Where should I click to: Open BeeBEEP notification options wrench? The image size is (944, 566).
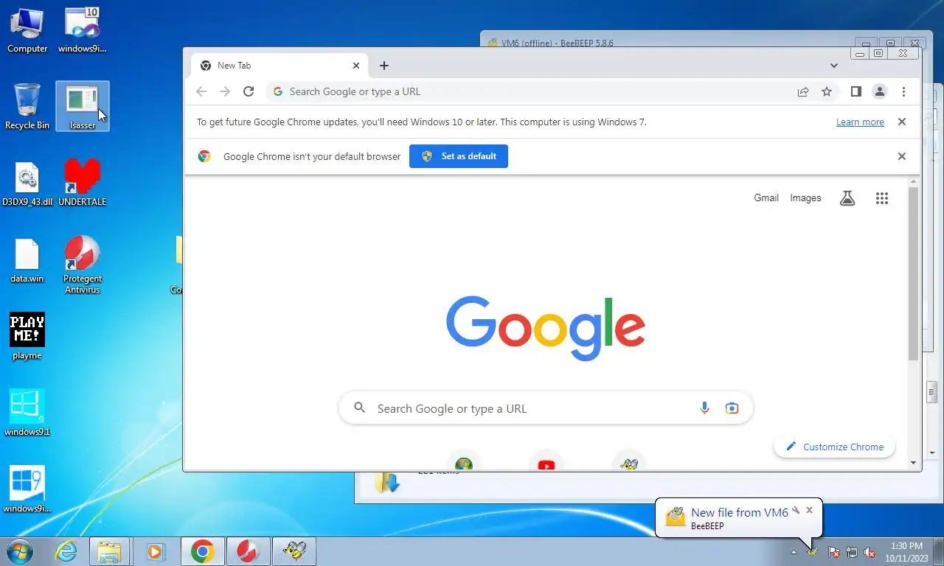(796, 510)
